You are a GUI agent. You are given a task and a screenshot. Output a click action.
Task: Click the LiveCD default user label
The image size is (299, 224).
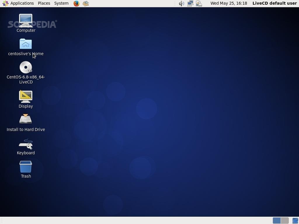point(274,3)
